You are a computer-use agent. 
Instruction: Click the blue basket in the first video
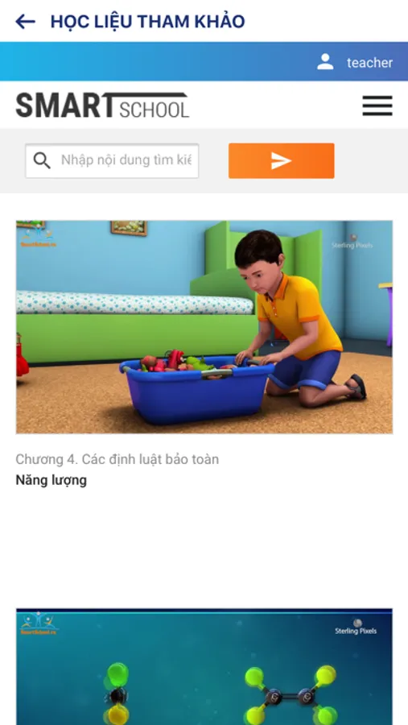196,388
